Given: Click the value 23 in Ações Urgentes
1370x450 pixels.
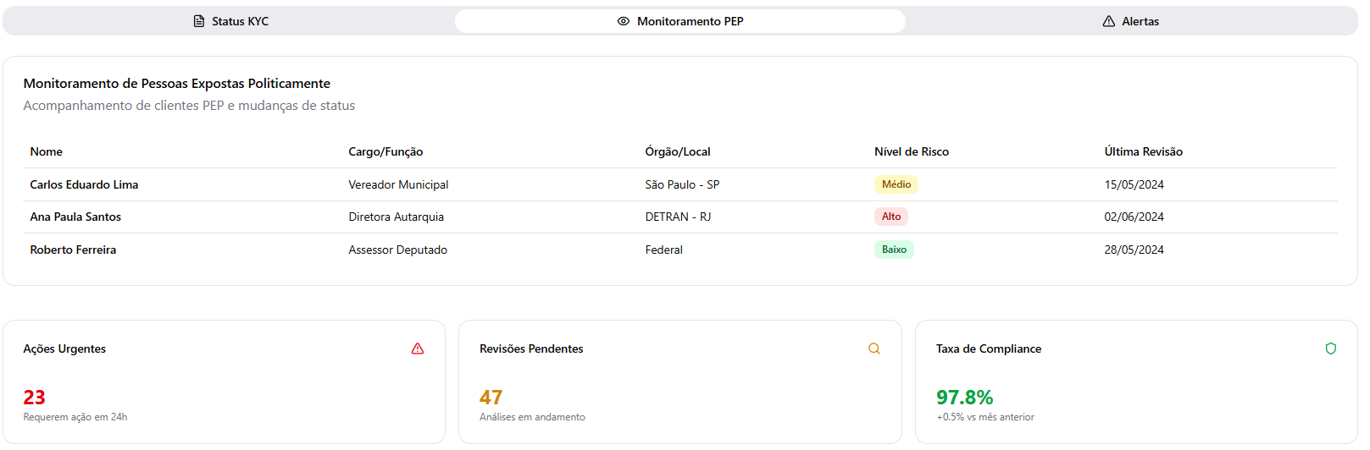Looking at the screenshot, I should (35, 398).
